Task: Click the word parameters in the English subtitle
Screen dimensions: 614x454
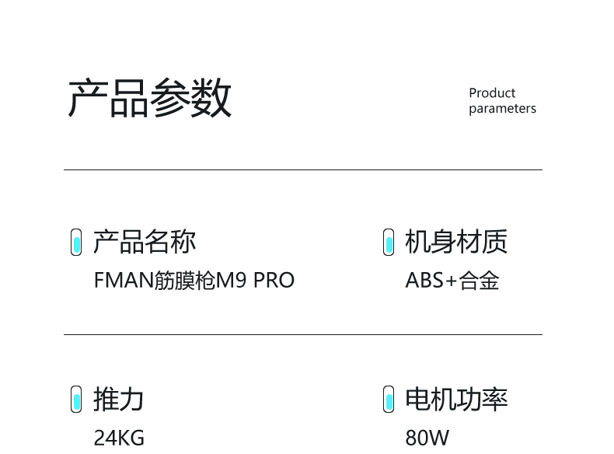Action: pyautogui.click(x=502, y=109)
